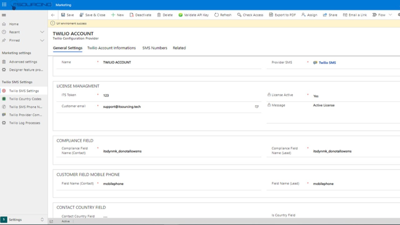Click the Share icon
This screenshot has height=225, width=400.
click(x=325, y=15)
